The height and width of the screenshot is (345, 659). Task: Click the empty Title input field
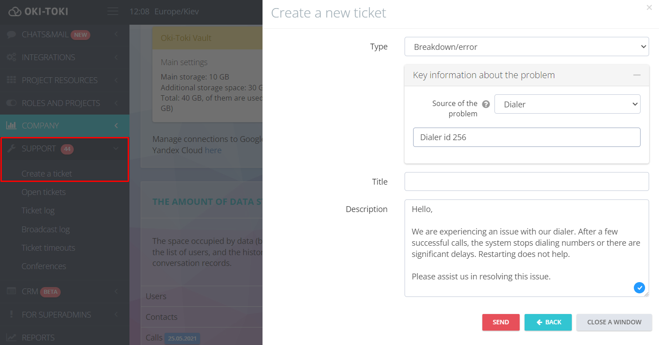coord(526,181)
